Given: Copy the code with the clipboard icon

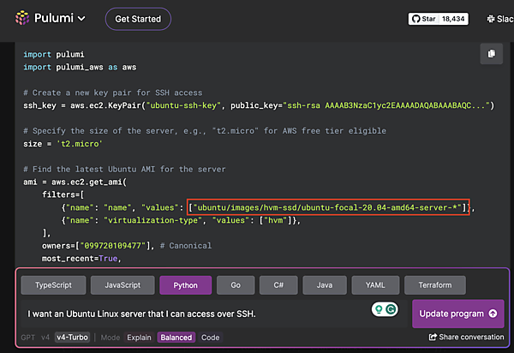Looking at the screenshot, I should click(x=491, y=54).
